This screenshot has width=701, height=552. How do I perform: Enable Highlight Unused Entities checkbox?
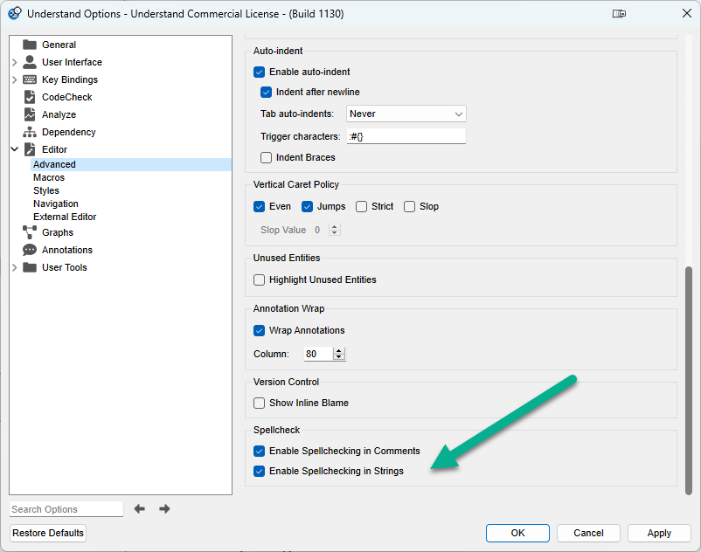(x=260, y=280)
